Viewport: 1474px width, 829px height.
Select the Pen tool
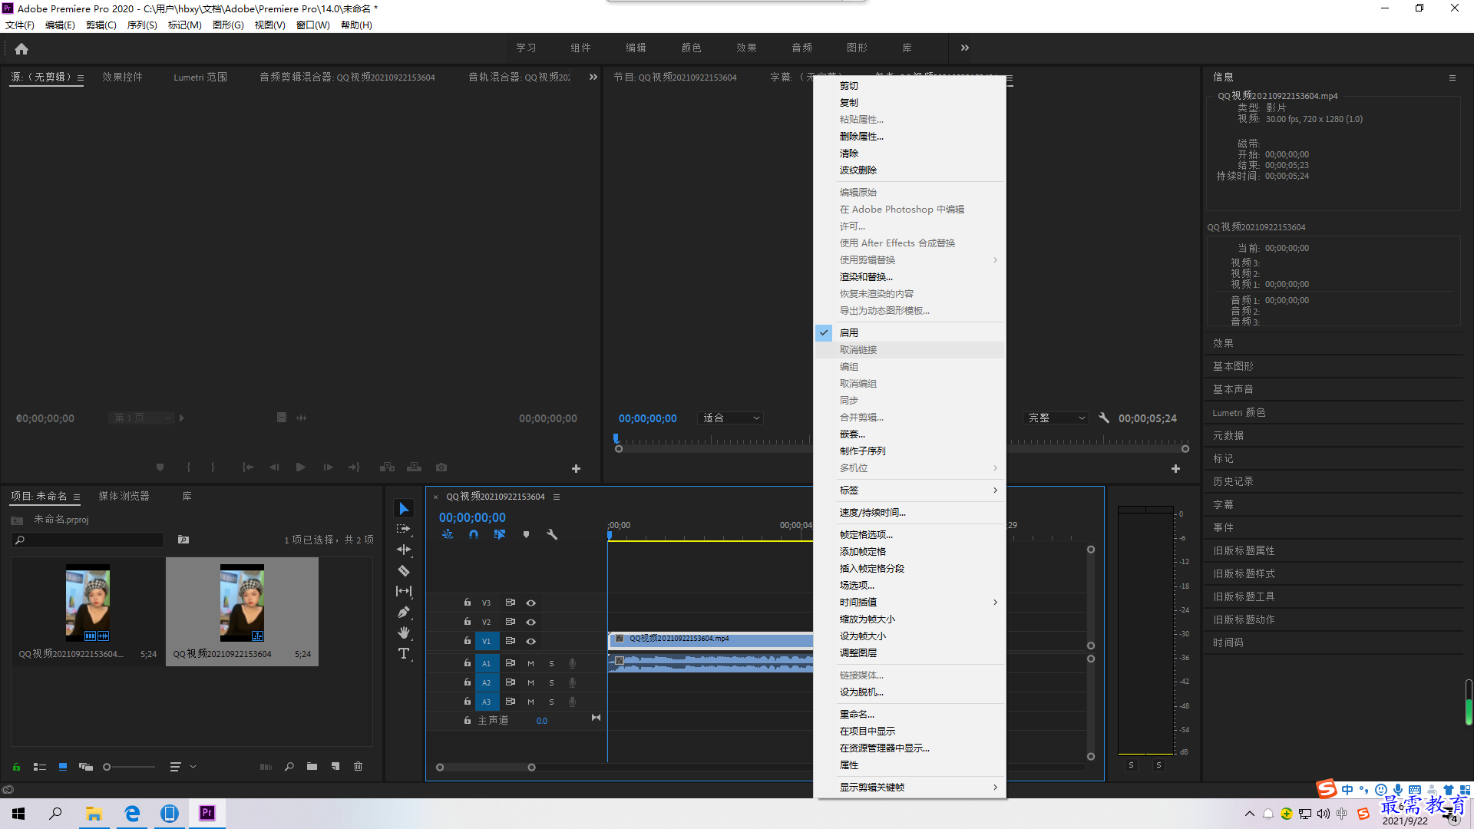(x=404, y=612)
